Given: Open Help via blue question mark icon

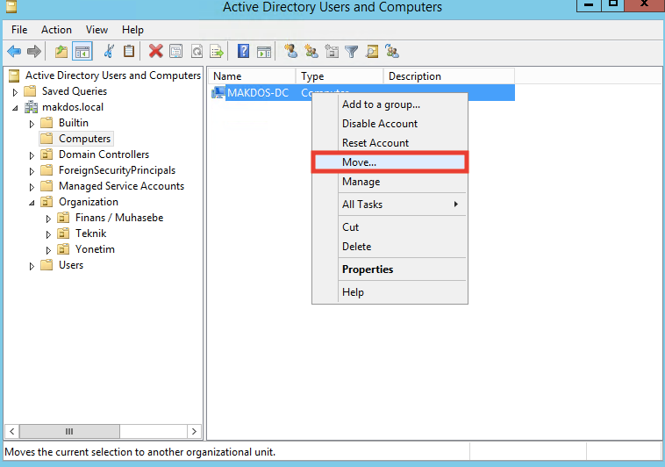Looking at the screenshot, I should [243, 52].
